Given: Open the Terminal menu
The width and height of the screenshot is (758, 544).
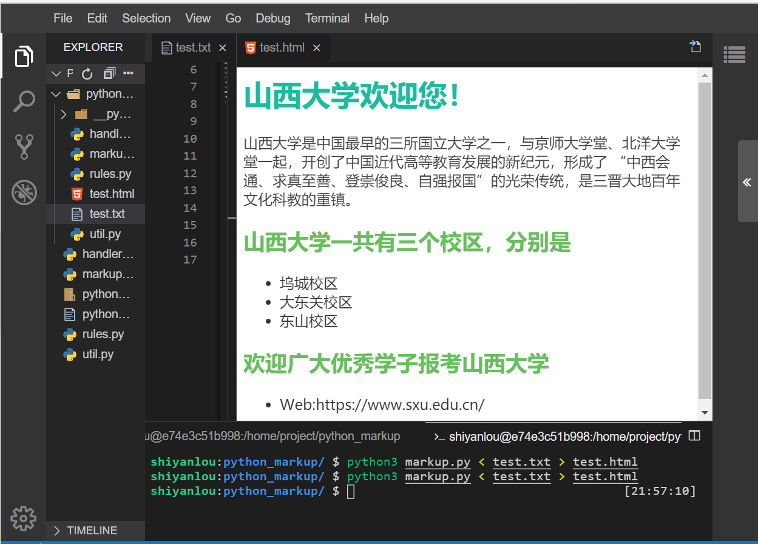Looking at the screenshot, I should tap(327, 18).
